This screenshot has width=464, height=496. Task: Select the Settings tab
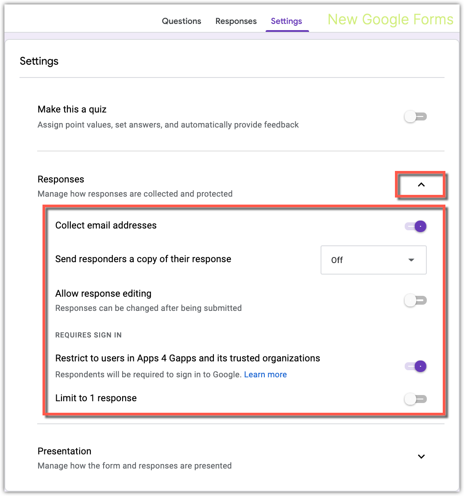tap(286, 21)
